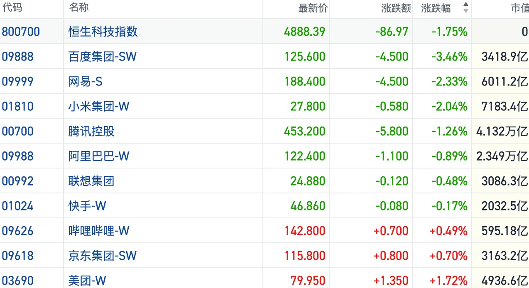Click percent change -0.89%
Viewport: 529px width, 288px height.
tap(449, 156)
